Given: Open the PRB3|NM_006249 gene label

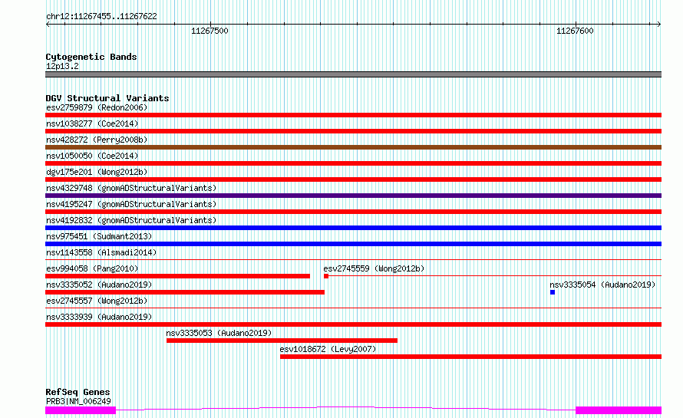Looking at the screenshot, I should point(78,401).
